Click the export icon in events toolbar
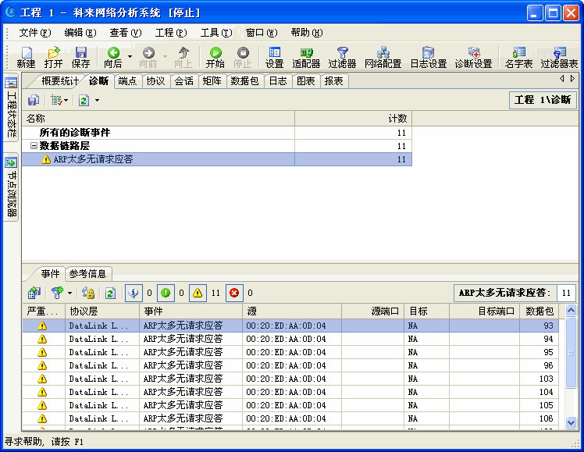 click(x=34, y=293)
